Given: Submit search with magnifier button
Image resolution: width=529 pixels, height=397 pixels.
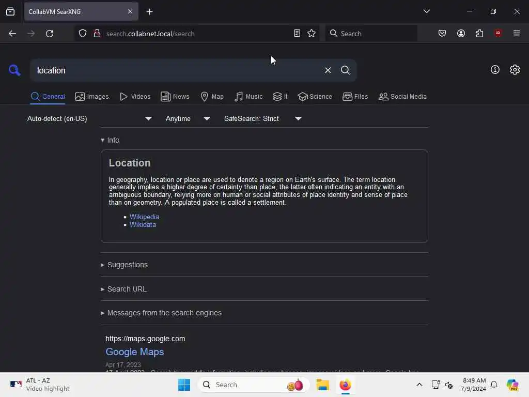Looking at the screenshot, I should (x=345, y=70).
